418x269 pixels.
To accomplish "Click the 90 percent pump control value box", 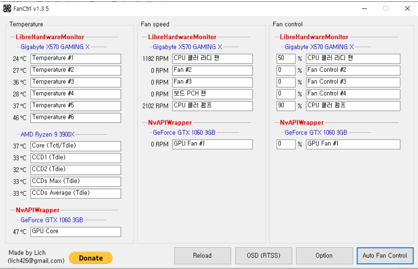I will coord(285,106).
